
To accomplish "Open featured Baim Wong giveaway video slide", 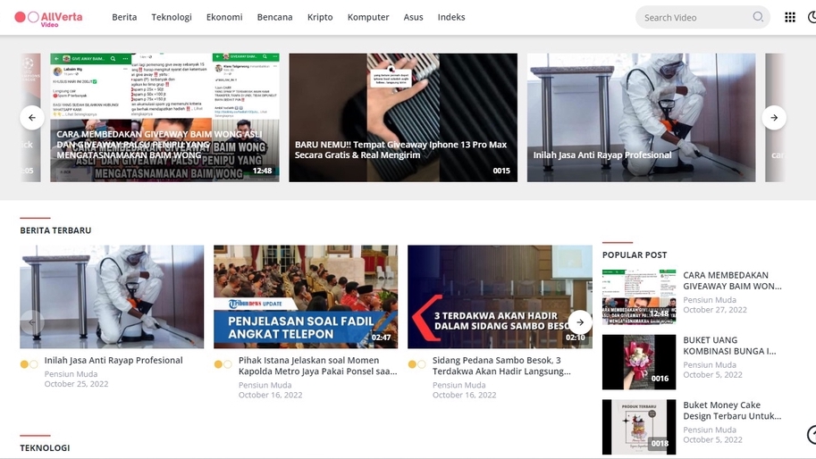I will tap(164, 118).
